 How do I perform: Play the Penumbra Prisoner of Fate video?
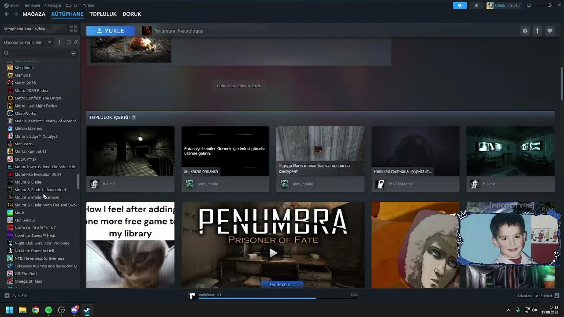(x=273, y=253)
